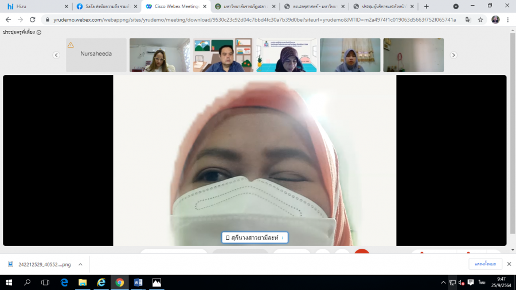Image resolution: width=516 pixels, height=290 pixels.
Task: Open Internet Explorer from the taskbar
Action: (101, 283)
